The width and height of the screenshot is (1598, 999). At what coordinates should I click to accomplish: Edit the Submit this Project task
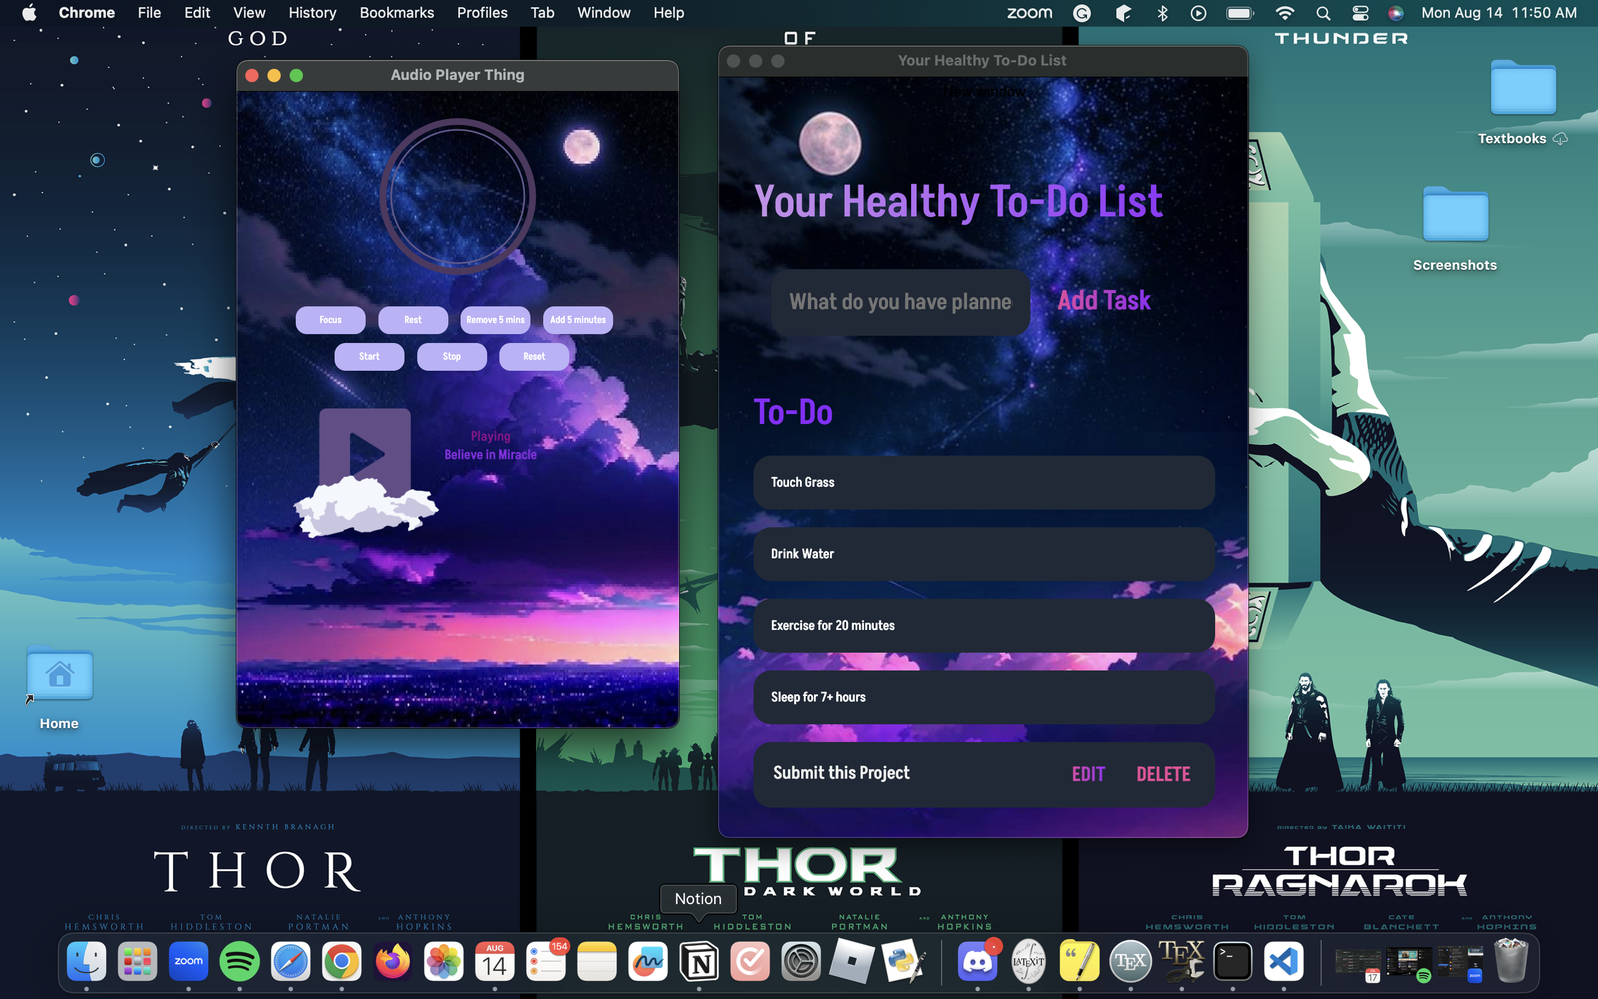tap(1088, 774)
